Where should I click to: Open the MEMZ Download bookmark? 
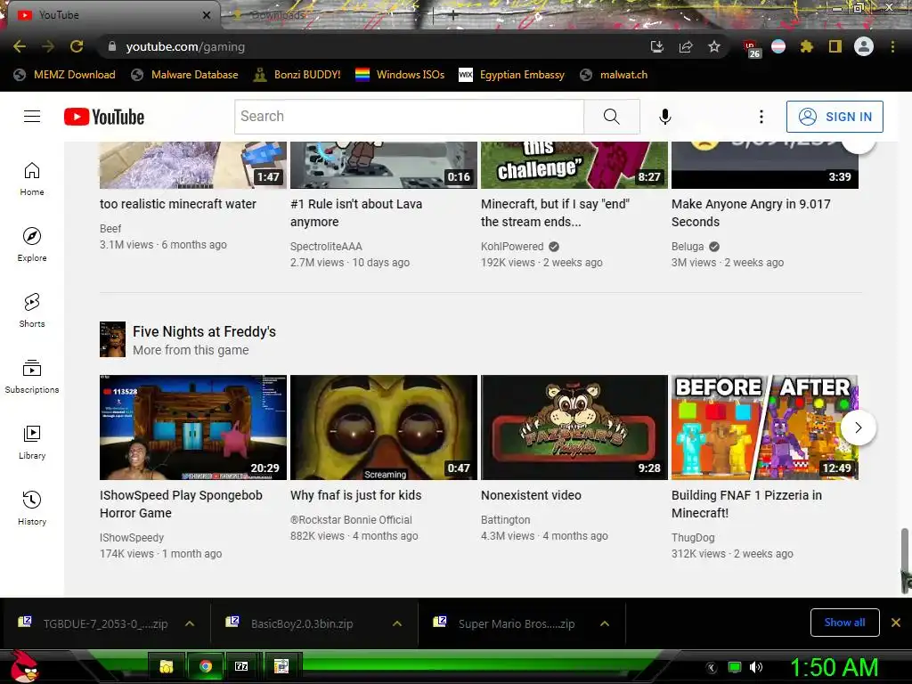pos(64,75)
